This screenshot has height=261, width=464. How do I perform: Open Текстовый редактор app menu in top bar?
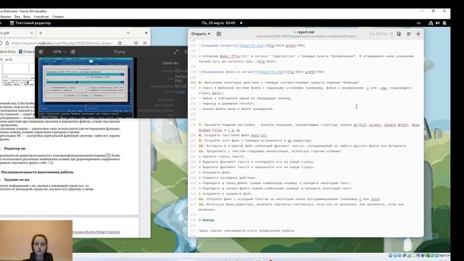(x=30, y=22)
